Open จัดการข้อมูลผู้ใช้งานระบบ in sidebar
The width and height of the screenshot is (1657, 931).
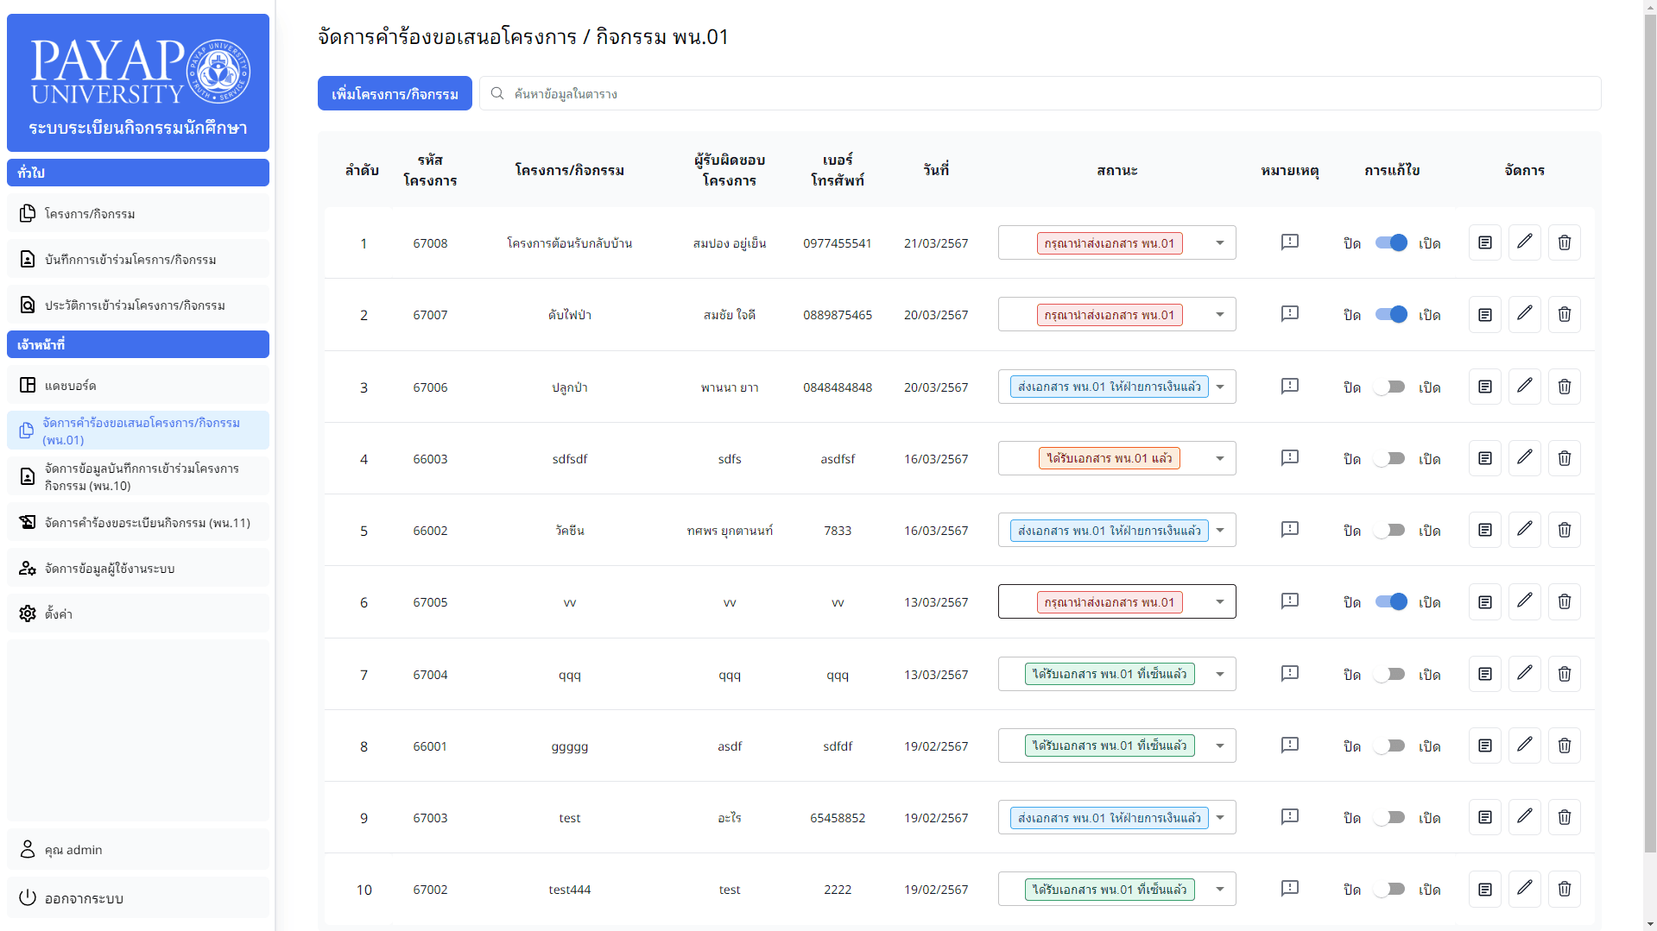coord(138,568)
